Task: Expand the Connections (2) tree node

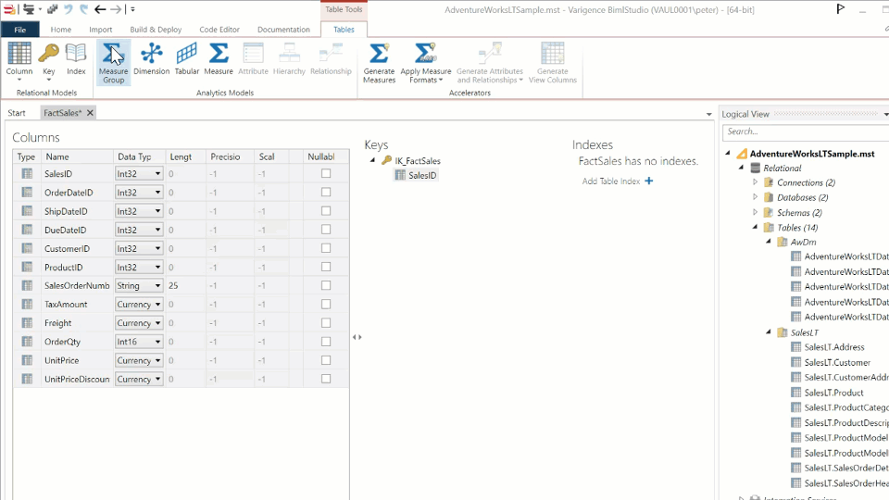Action: 755,182
